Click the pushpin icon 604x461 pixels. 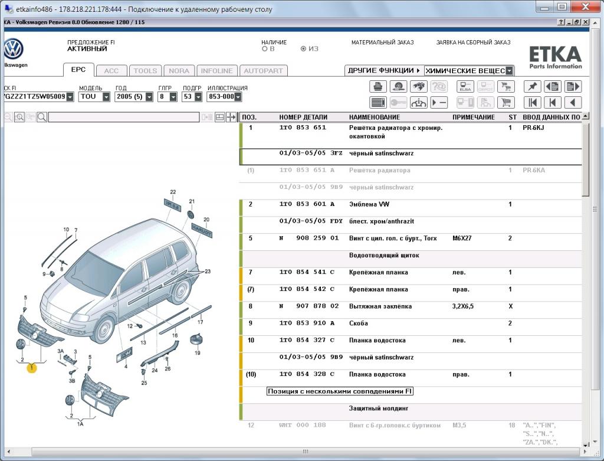[x=533, y=86]
